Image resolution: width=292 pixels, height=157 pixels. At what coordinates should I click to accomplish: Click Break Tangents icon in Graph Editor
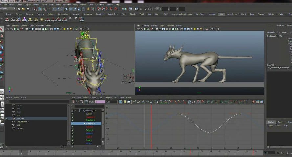click(171, 102)
